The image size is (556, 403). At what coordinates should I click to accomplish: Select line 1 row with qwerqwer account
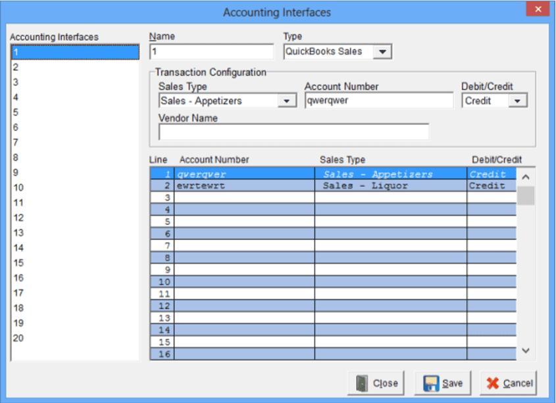click(243, 174)
